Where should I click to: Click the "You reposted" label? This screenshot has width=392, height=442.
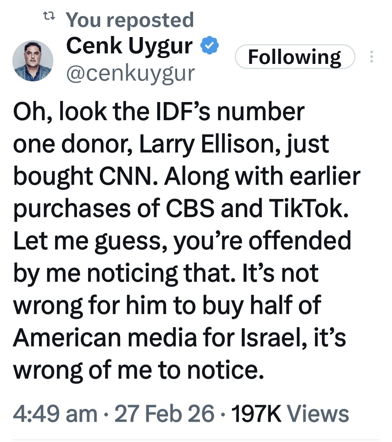coord(130,20)
